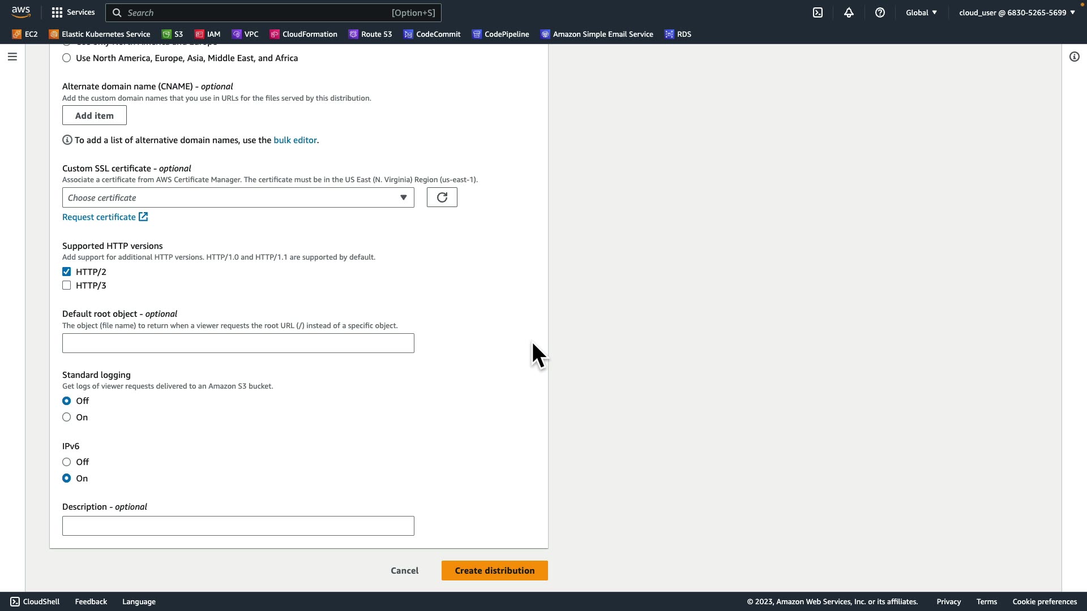The height and width of the screenshot is (611, 1087).
Task: Open the notifications bell
Action: click(x=849, y=12)
